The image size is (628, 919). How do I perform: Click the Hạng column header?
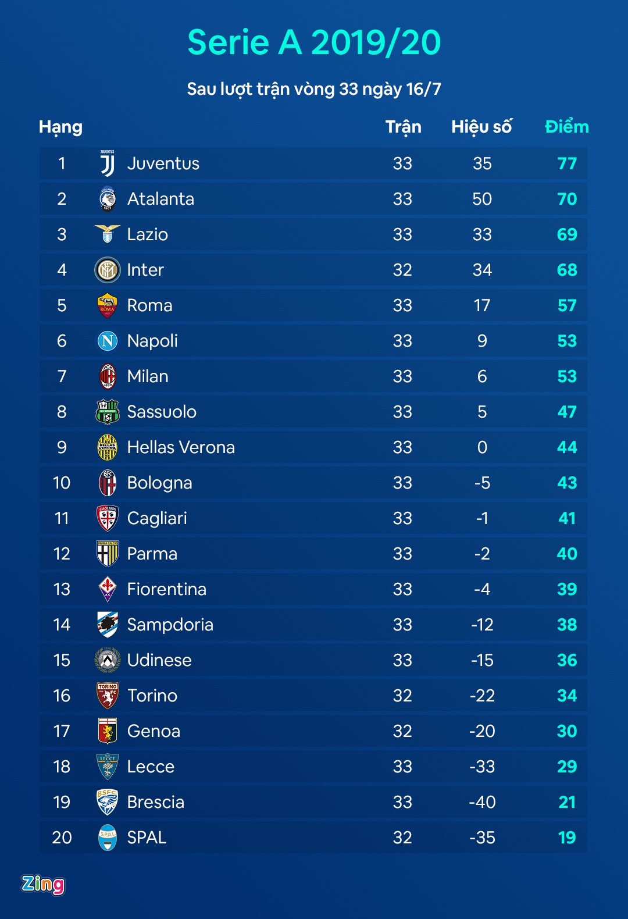(60, 127)
